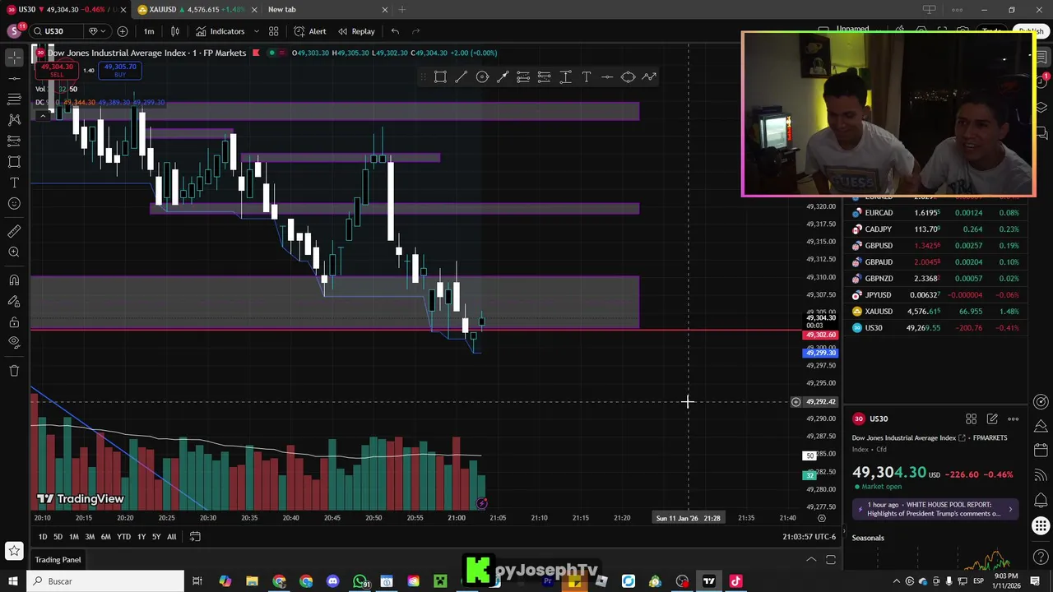Open layout setup grid icon

[x=273, y=31]
